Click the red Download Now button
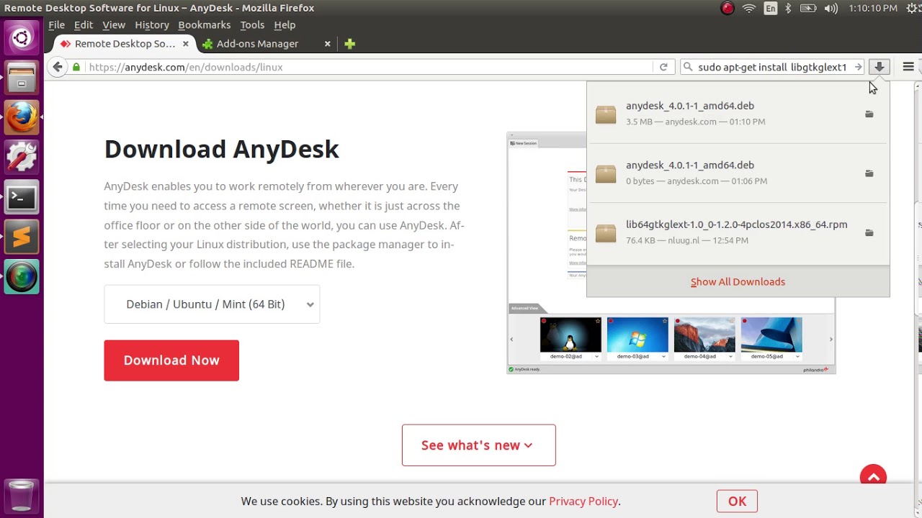 [171, 360]
